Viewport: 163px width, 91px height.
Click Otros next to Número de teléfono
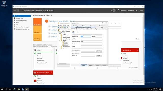click(99, 51)
